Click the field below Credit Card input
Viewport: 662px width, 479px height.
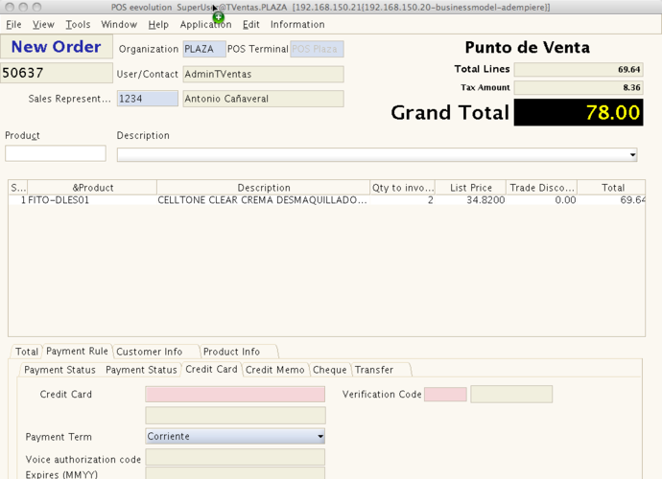235,416
